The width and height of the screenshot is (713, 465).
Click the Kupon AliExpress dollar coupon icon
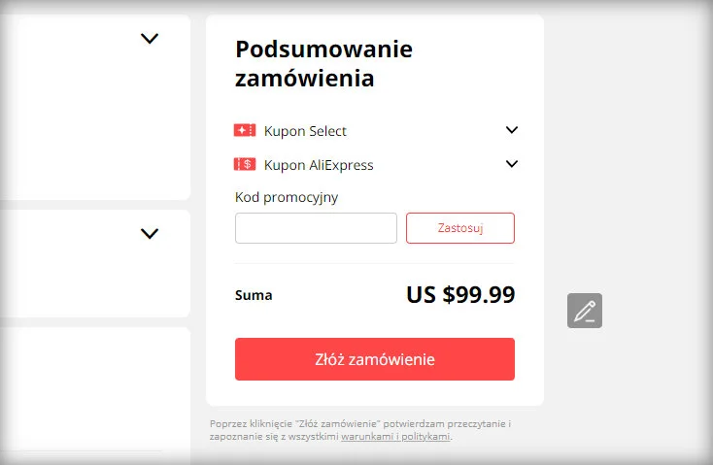tap(245, 165)
